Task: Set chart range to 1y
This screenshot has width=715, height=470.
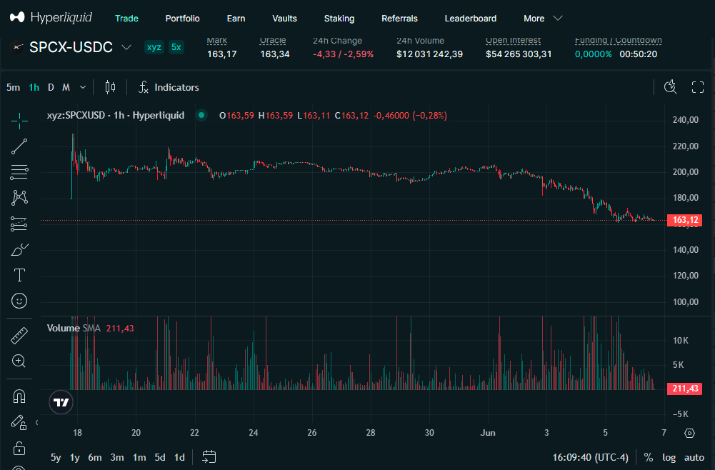Action: pyautogui.click(x=75, y=457)
